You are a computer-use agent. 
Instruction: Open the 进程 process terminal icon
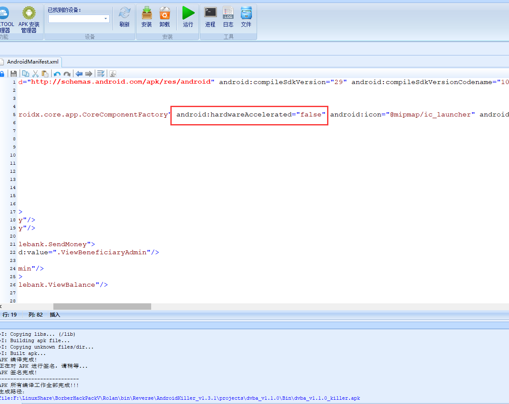point(211,17)
